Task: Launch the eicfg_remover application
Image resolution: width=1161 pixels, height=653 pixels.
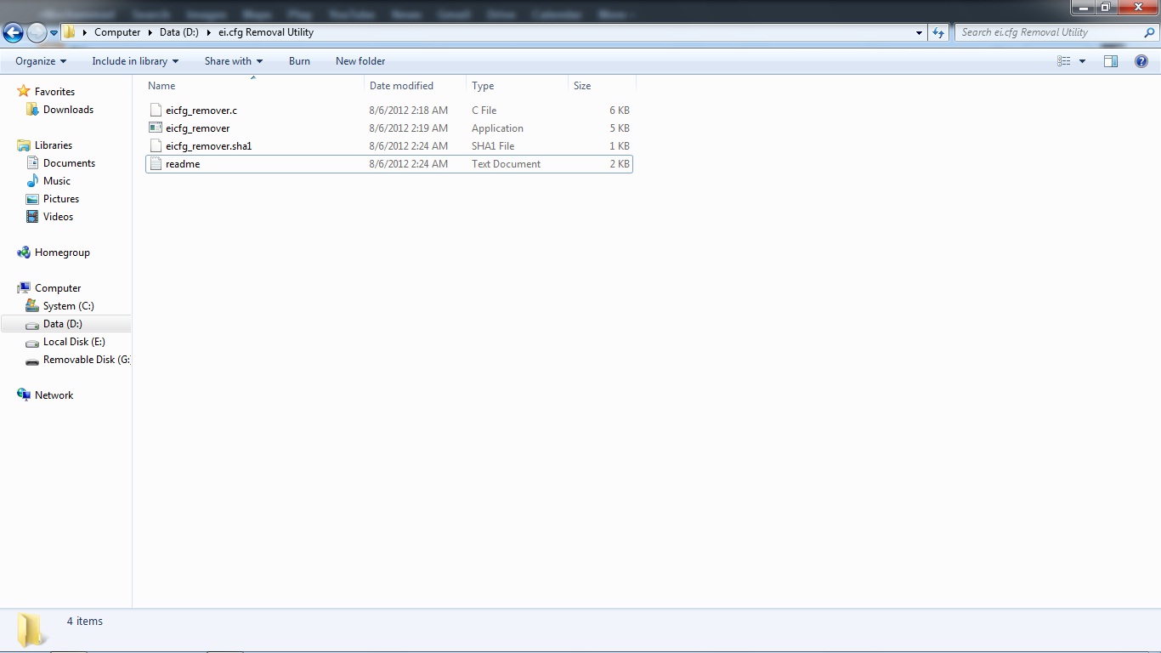Action: click(x=196, y=128)
